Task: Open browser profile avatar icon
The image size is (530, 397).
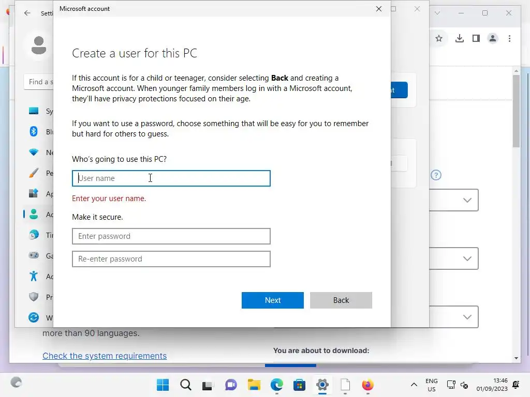Action: tap(493, 38)
